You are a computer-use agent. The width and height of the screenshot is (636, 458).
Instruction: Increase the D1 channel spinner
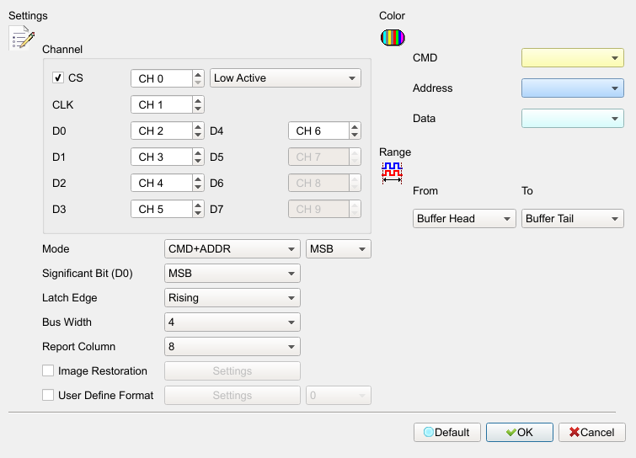point(197,152)
